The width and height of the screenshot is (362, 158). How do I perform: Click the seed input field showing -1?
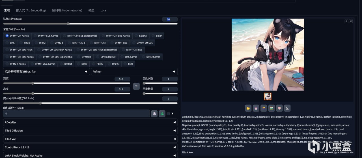pos(76,113)
